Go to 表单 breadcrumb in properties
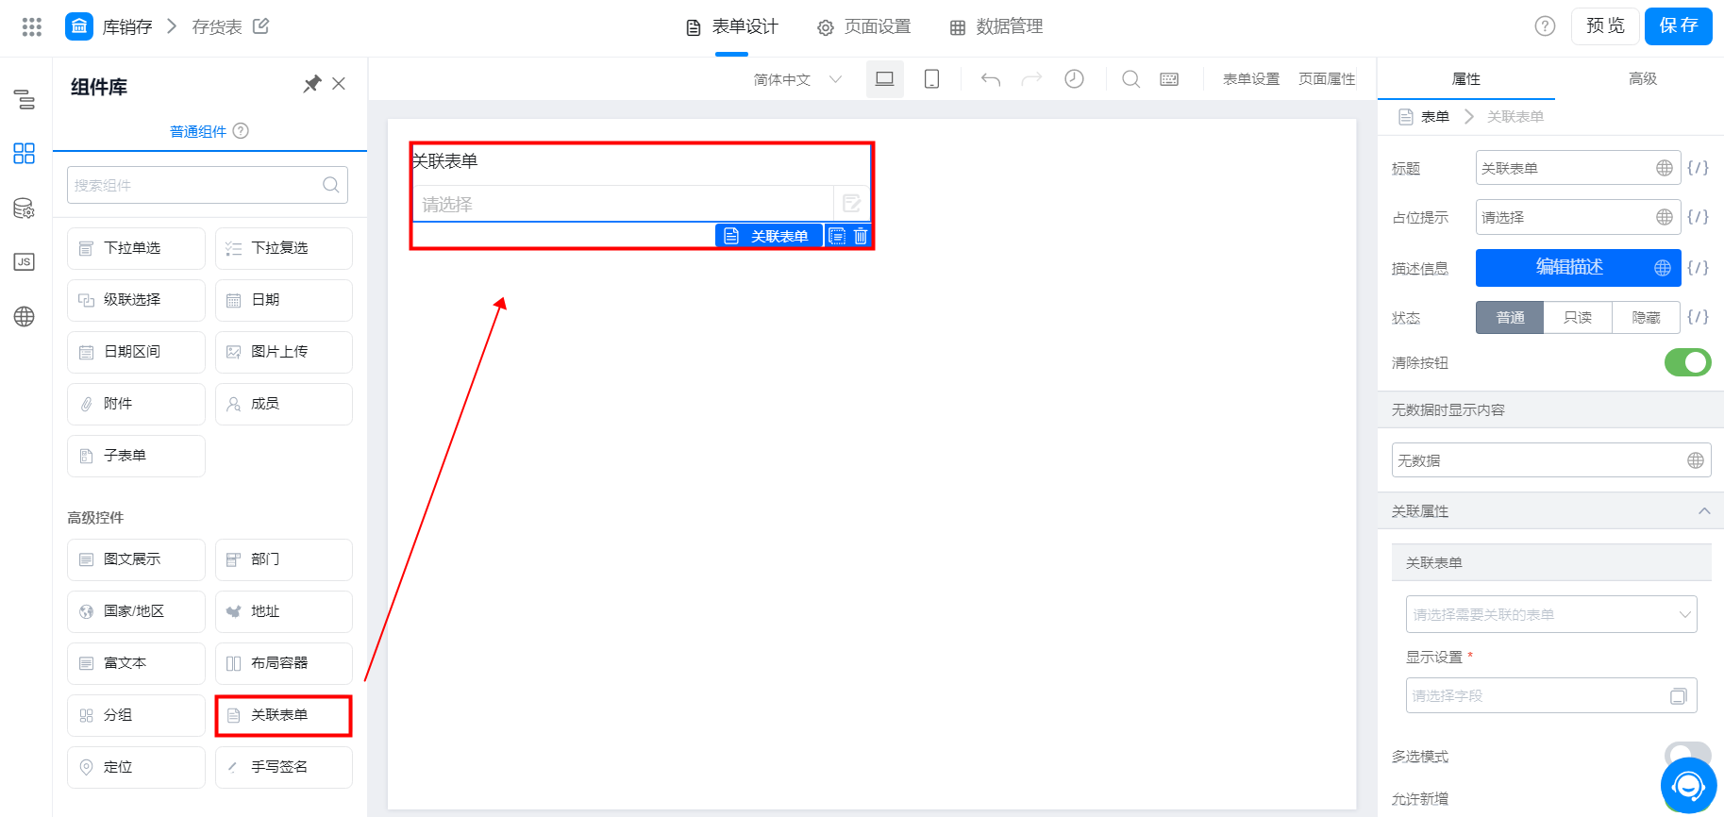This screenshot has height=817, width=1724. point(1435,116)
